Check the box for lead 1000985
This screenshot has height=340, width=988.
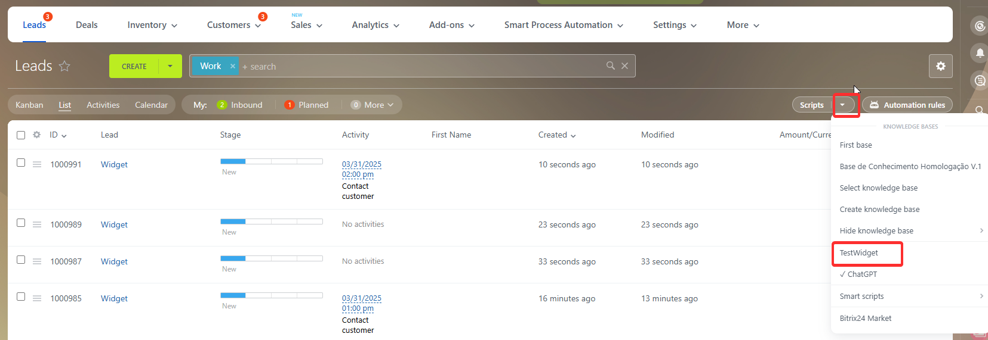click(x=21, y=297)
